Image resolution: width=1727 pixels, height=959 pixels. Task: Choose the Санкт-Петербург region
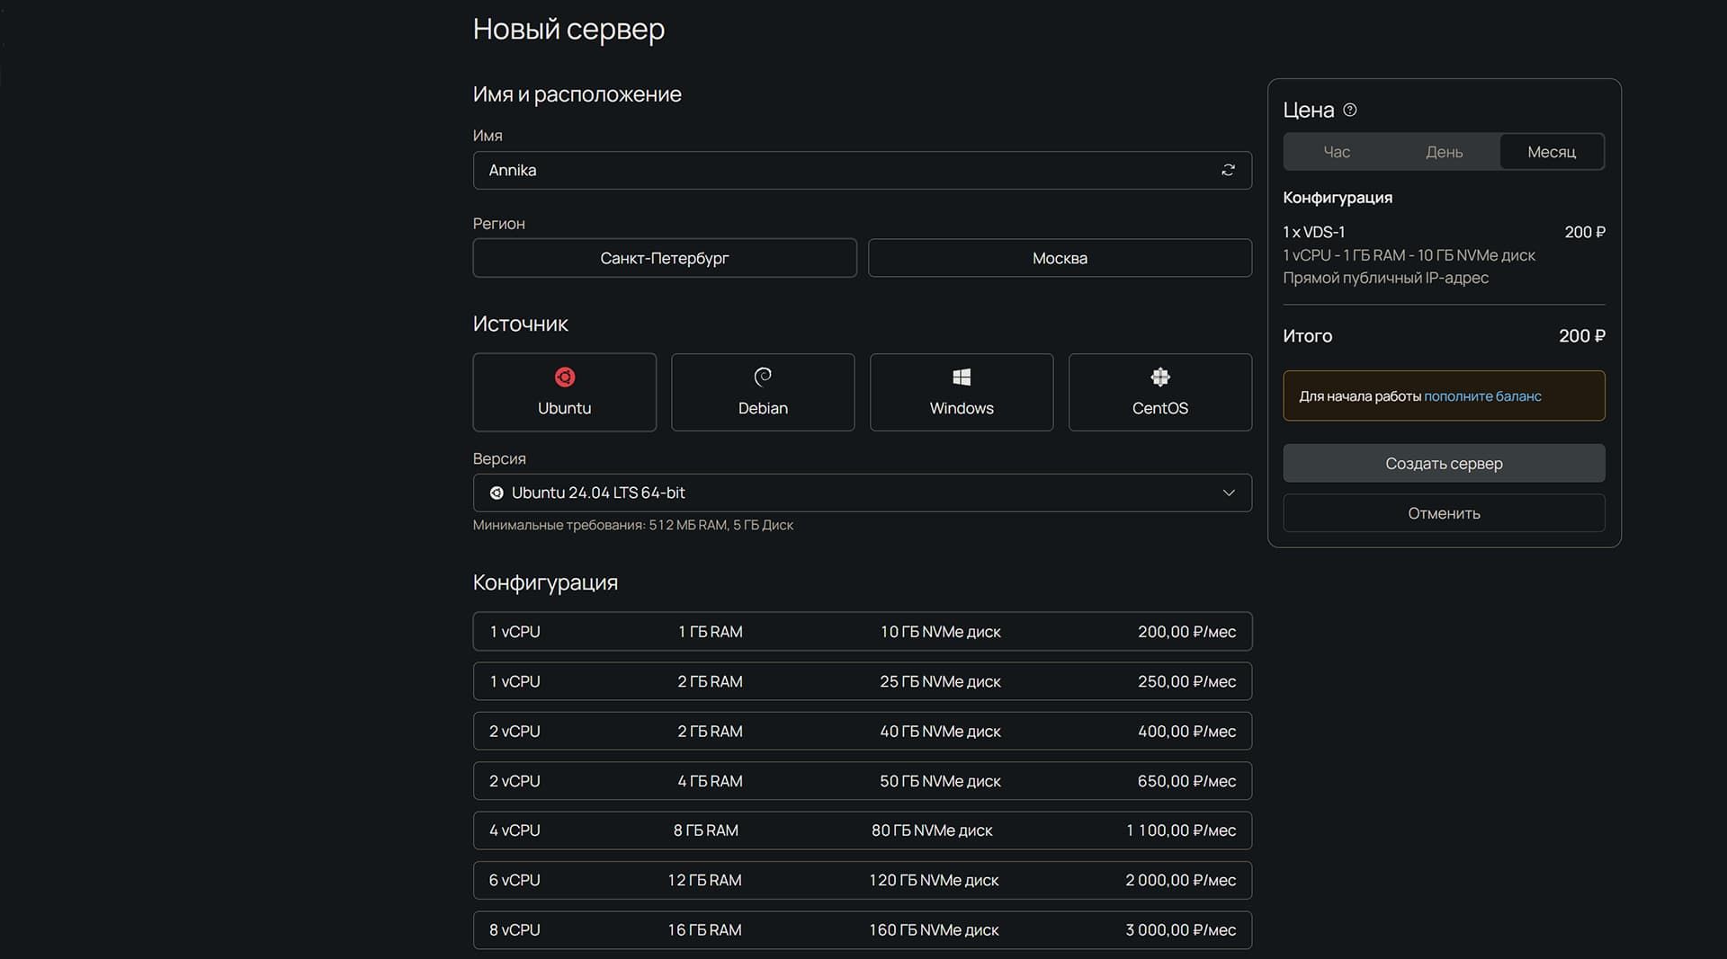tap(665, 258)
